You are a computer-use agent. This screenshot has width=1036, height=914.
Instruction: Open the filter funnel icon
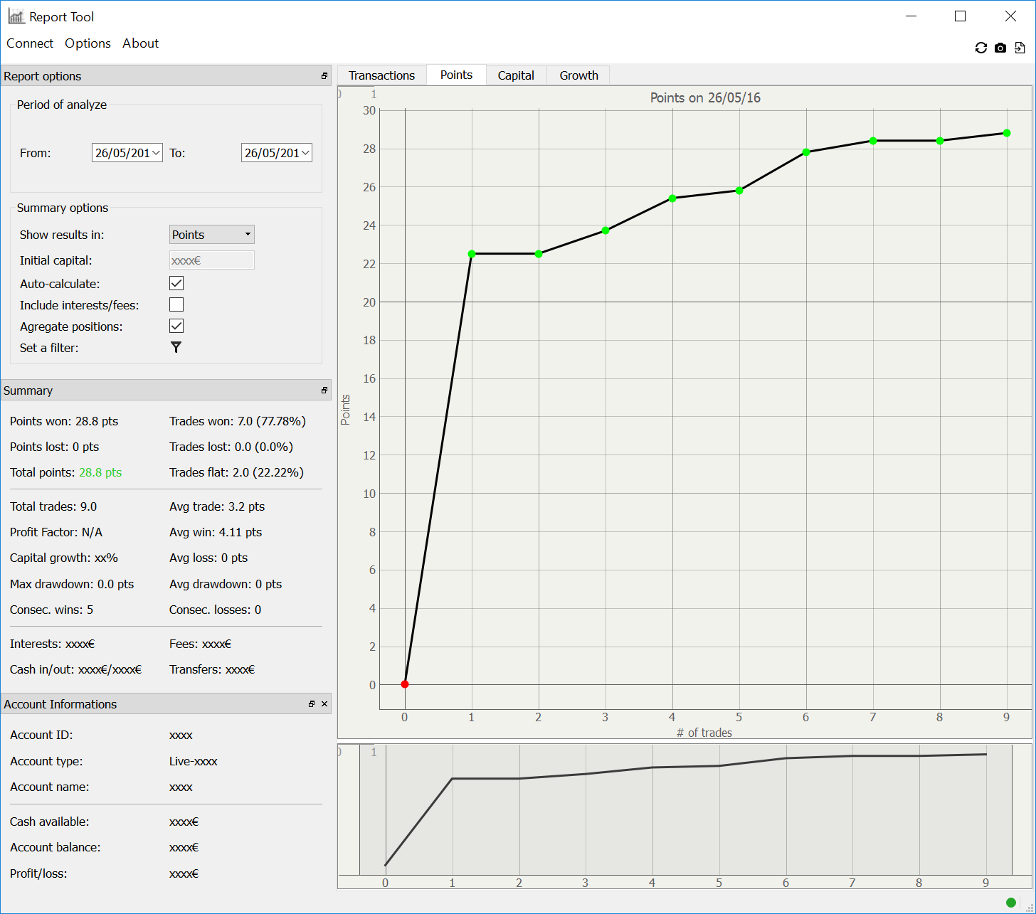pos(176,347)
